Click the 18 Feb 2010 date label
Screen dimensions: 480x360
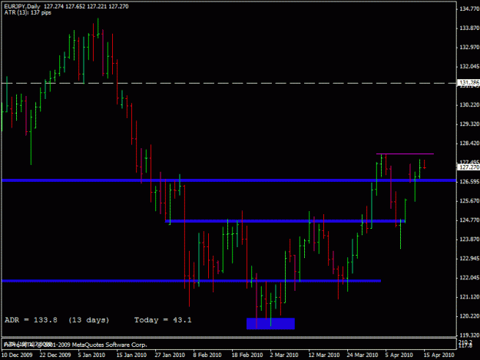(247, 355)
